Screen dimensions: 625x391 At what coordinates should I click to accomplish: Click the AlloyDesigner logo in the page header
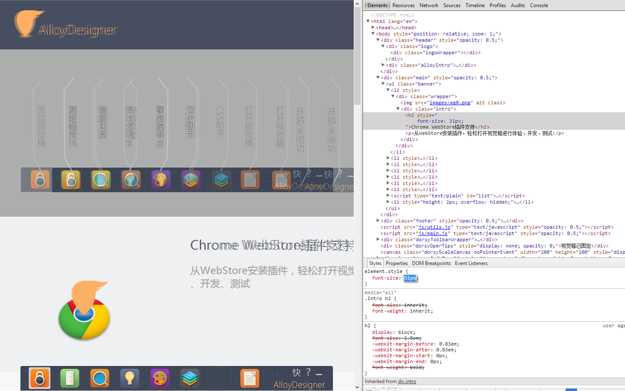click(x=65, y=24)
